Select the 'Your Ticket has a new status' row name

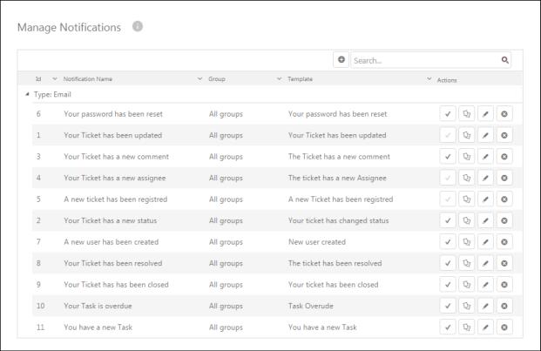coord(113,220)
